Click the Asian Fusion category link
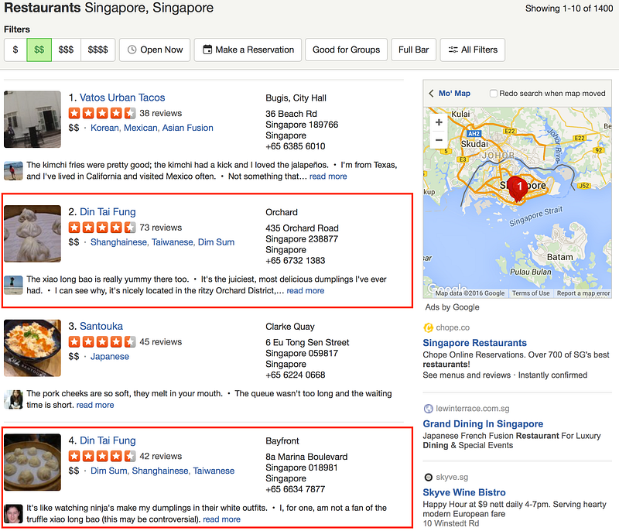 click(x=187, y=128)
